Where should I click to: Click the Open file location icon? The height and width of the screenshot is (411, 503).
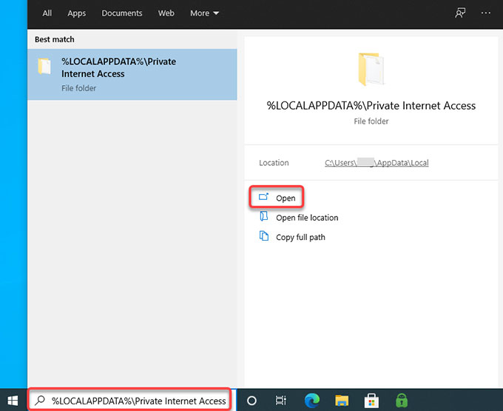coord(263,216)
